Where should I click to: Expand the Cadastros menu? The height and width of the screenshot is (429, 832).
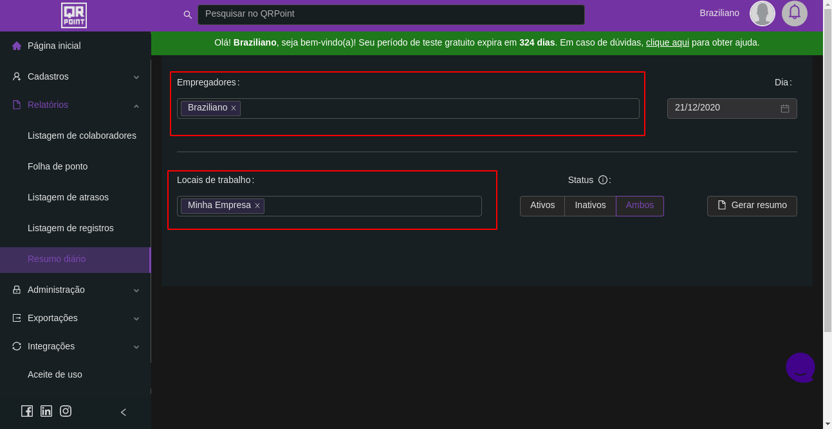pyautogui.click(x=75, y=76)
